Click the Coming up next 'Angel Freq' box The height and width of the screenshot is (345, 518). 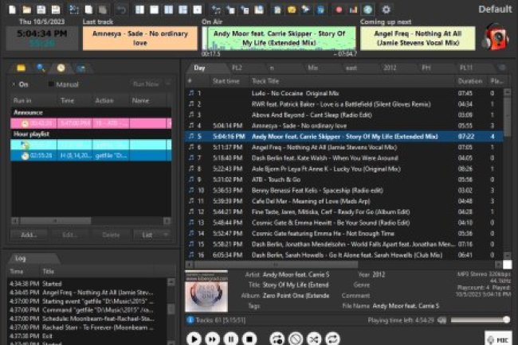(x=418, y=38)
